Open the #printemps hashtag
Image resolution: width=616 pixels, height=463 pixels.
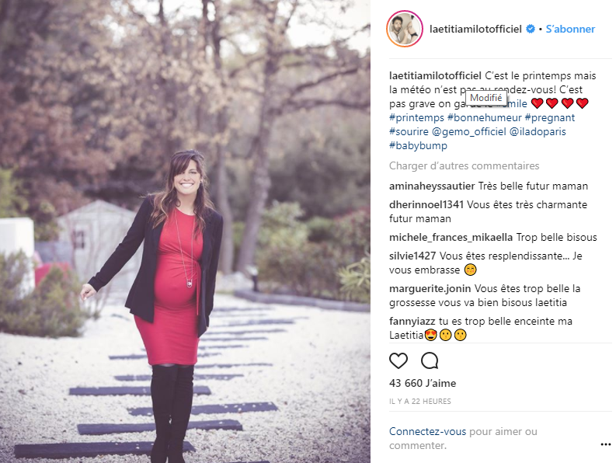[416, 117]
